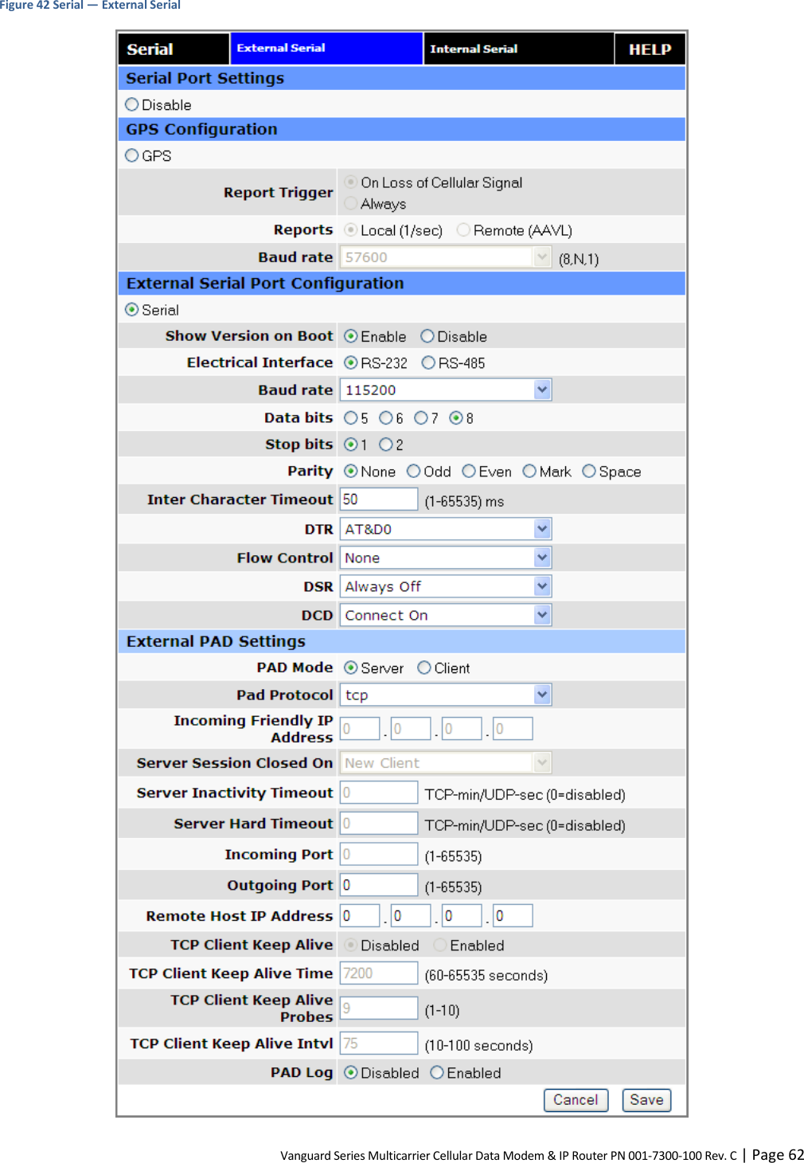Open the GPS Baud rate 57600 dropdown

446,257
